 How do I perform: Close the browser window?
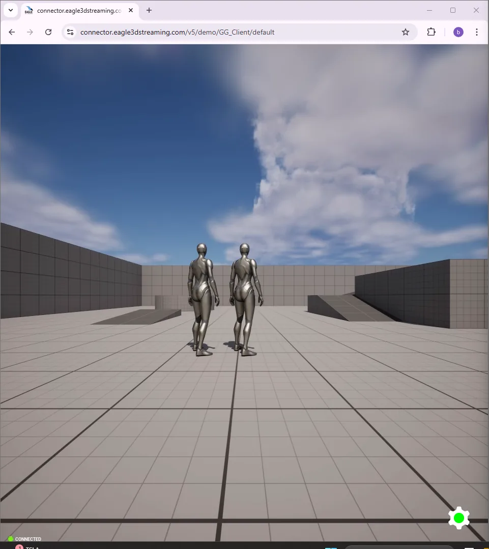(476, 11)
